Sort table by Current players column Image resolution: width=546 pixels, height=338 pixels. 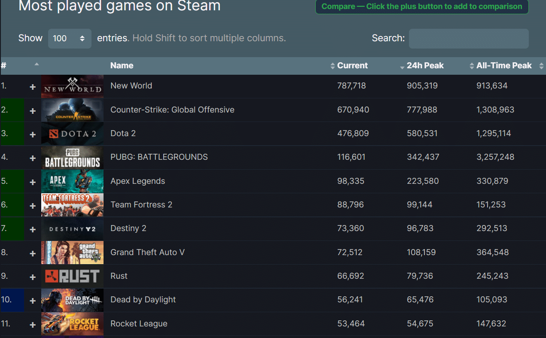coord(352,66)
